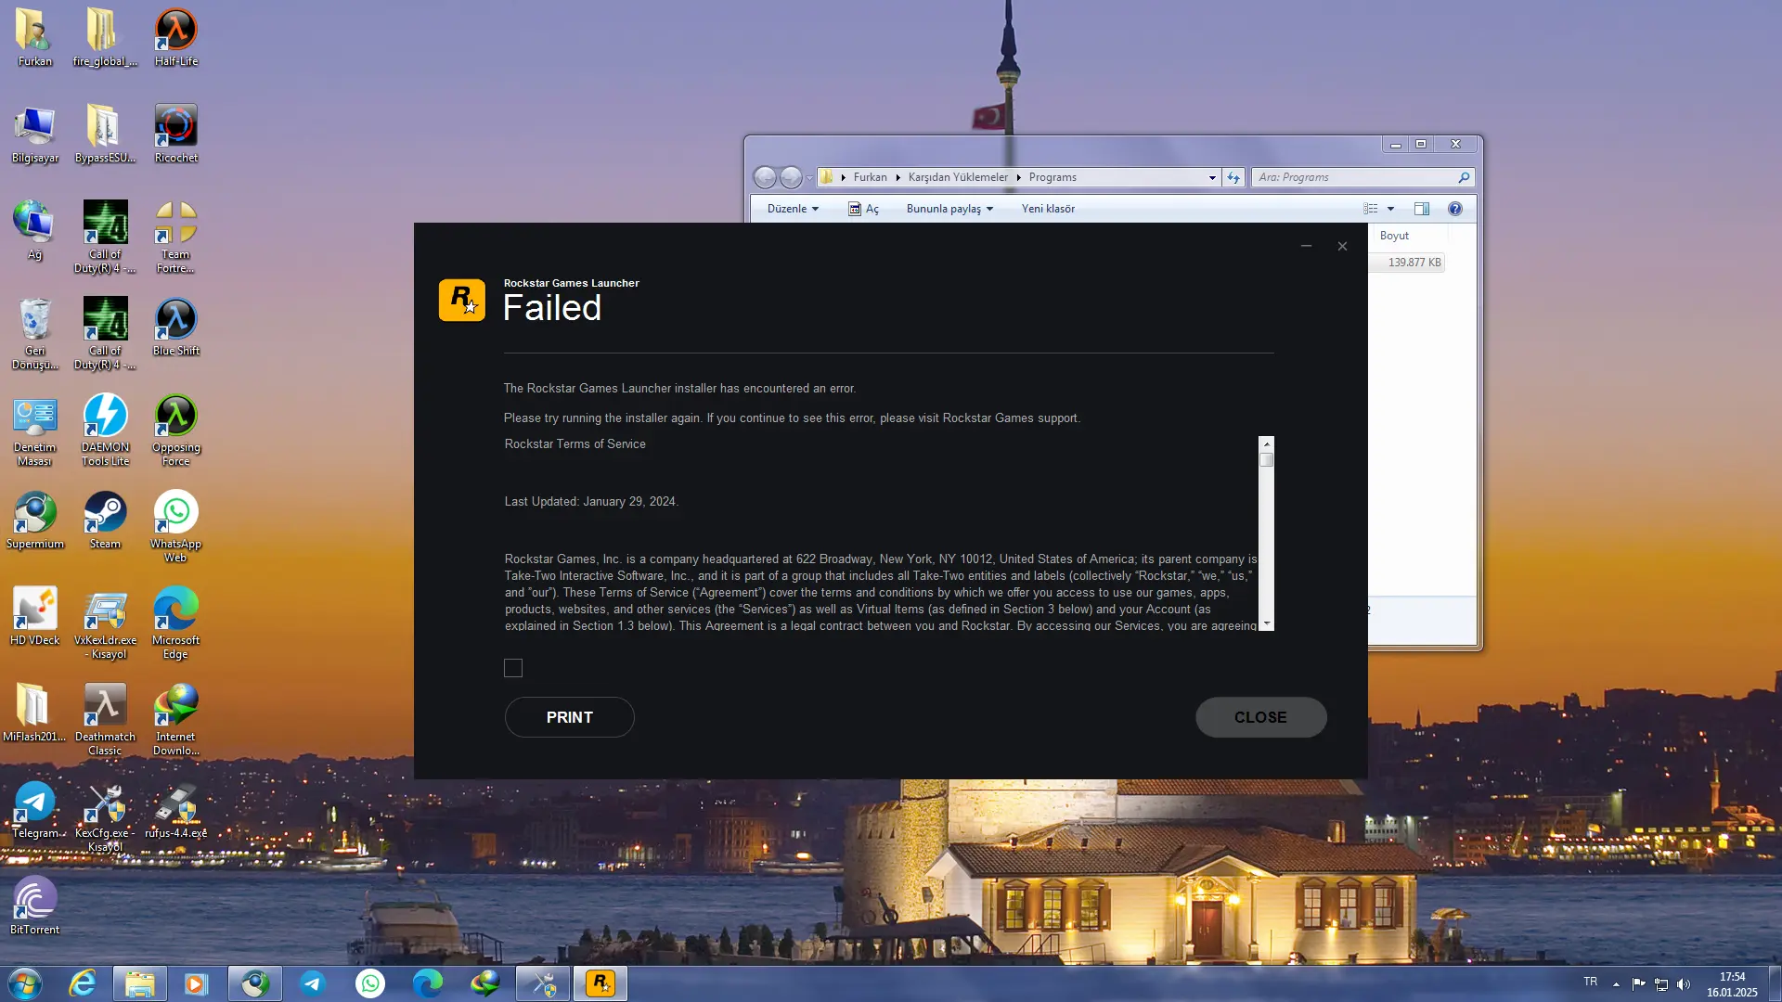Click the 139.877 KB size cell
Image resolution: width=1782 pixels, height=1002 pixels.
click(1414, 263)
